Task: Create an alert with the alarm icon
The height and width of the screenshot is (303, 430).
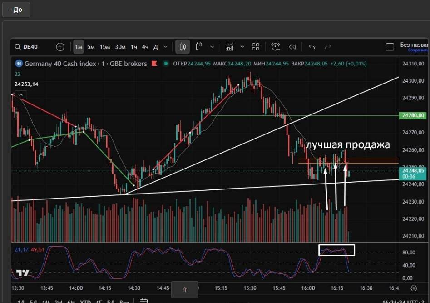Action: tap(276, 47)
